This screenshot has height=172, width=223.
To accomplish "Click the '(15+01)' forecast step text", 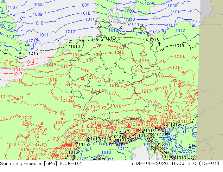I will tap(209, 164).
